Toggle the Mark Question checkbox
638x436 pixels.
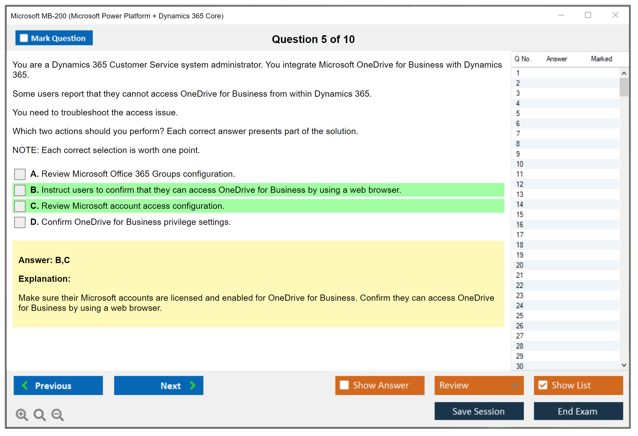pos(24,38)
